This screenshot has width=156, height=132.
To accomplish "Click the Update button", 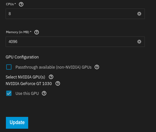I will [17, 123].
